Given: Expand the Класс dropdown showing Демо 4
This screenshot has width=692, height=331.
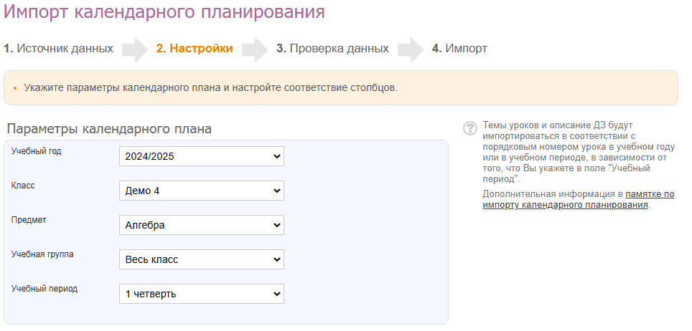Looking at the screenshot, I should click(x=202, y=191).
